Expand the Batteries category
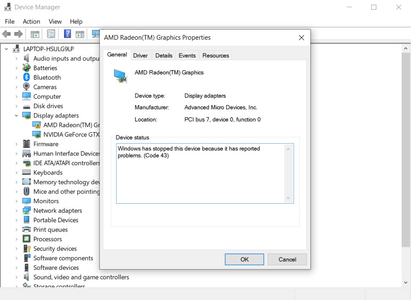Screen dimensions: 411x300 (16, 68)
